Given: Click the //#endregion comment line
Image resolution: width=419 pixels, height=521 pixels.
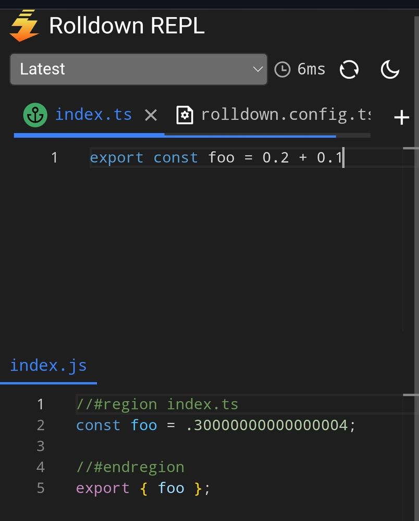Looking at the screenshot, I should 130,467.
